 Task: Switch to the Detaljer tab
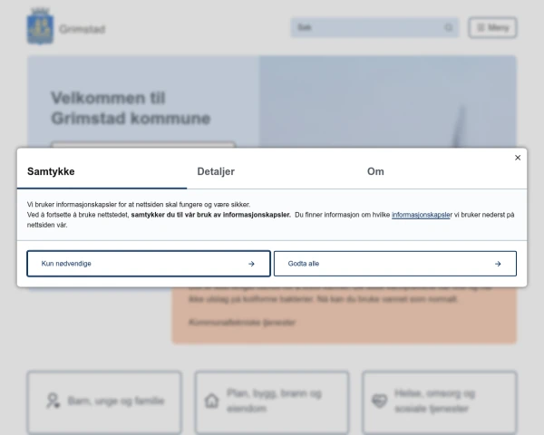pos(216,171)
